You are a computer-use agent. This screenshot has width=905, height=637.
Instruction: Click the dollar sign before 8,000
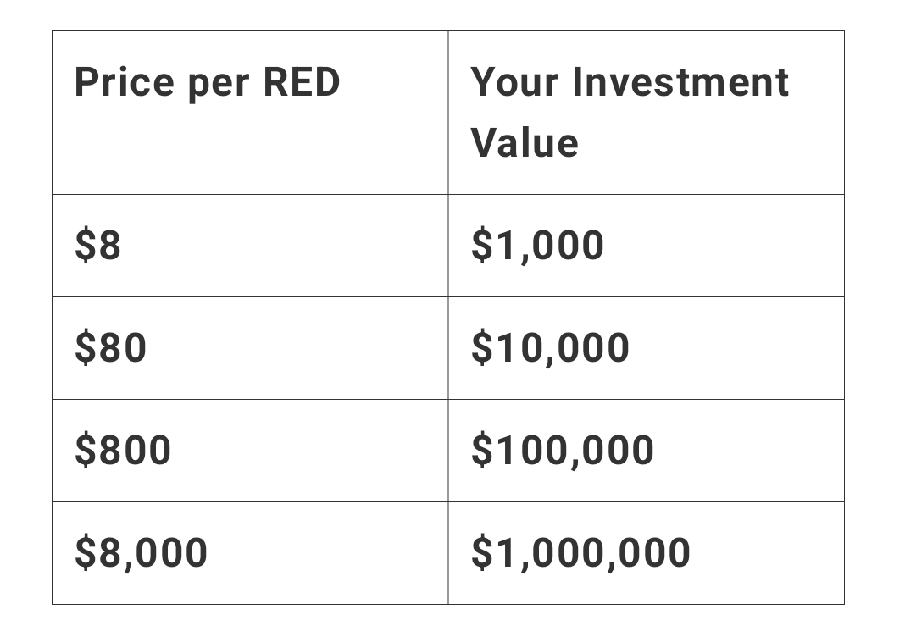click(86, 553)
